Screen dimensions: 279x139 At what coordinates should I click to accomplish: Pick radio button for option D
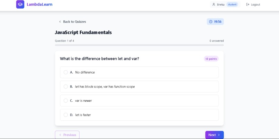pos(66,115)
